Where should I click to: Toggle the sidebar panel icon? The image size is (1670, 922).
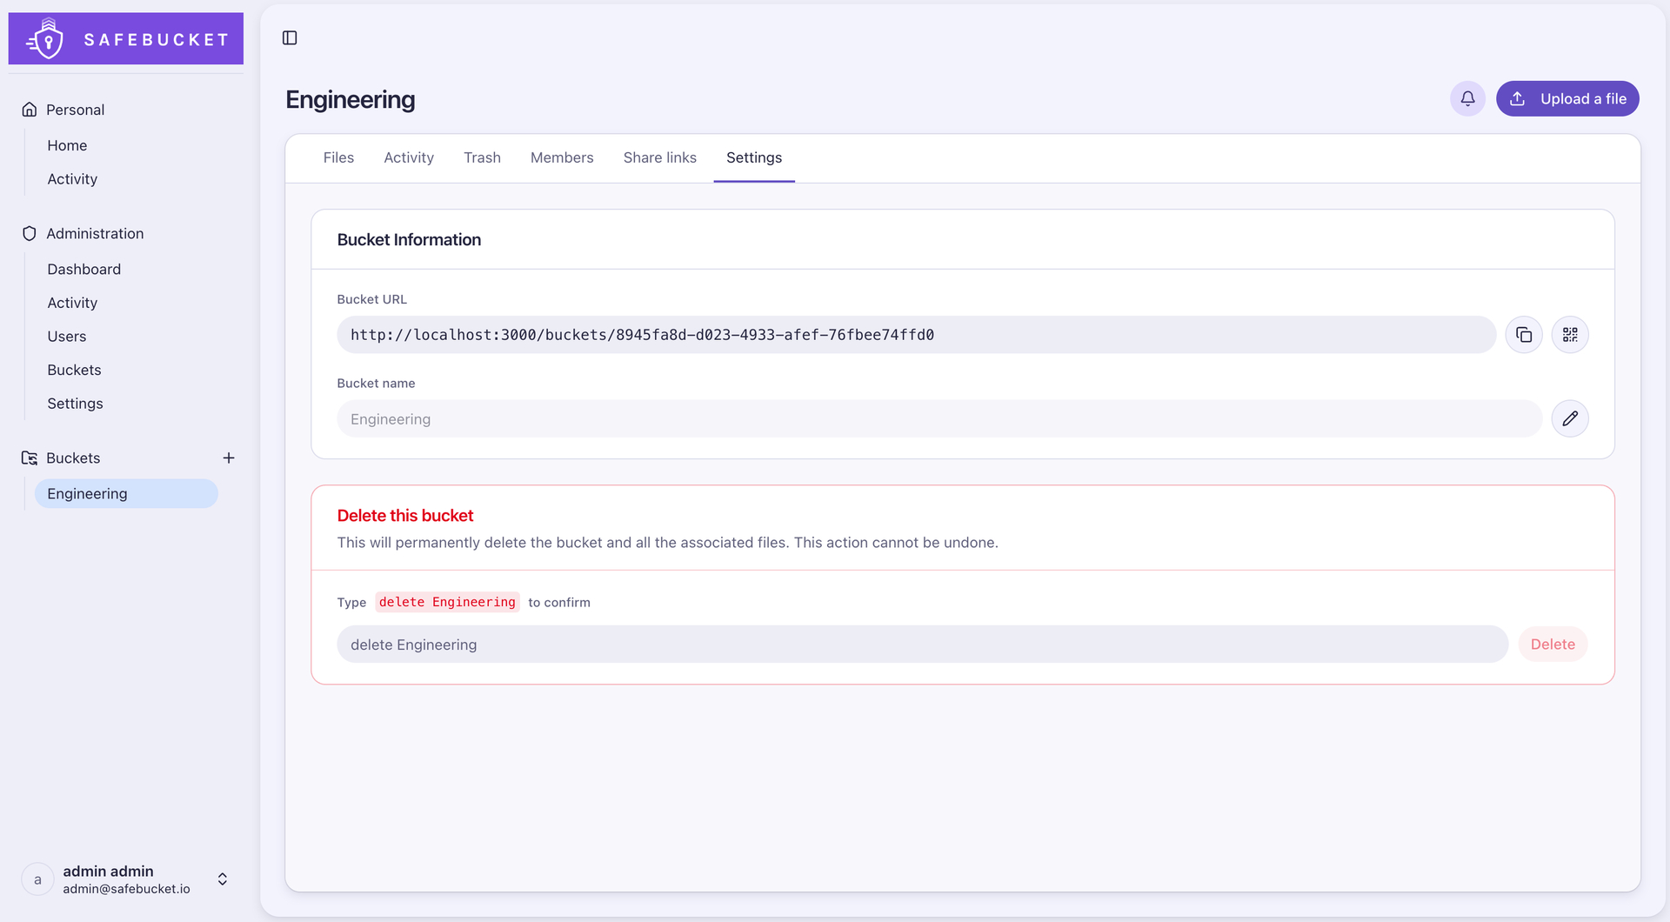[290, 38]
